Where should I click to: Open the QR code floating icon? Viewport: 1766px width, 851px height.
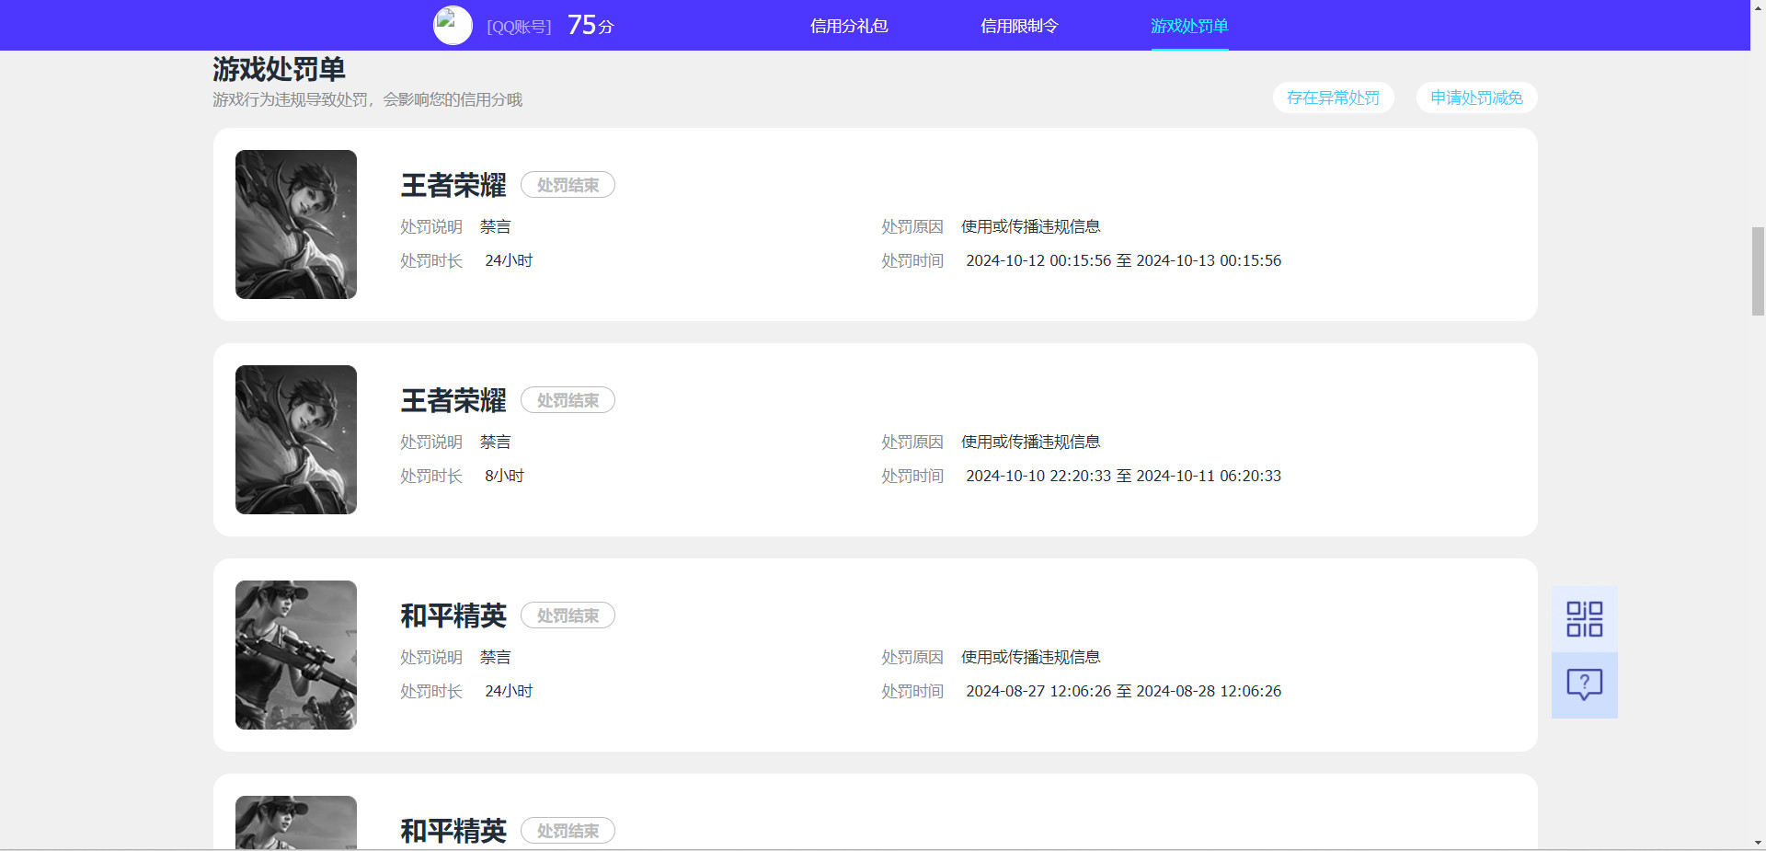pos(1584,619)
